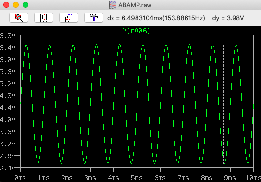
Task: Click the 7ms tick label on time axis
Action: tap(184, 178)
